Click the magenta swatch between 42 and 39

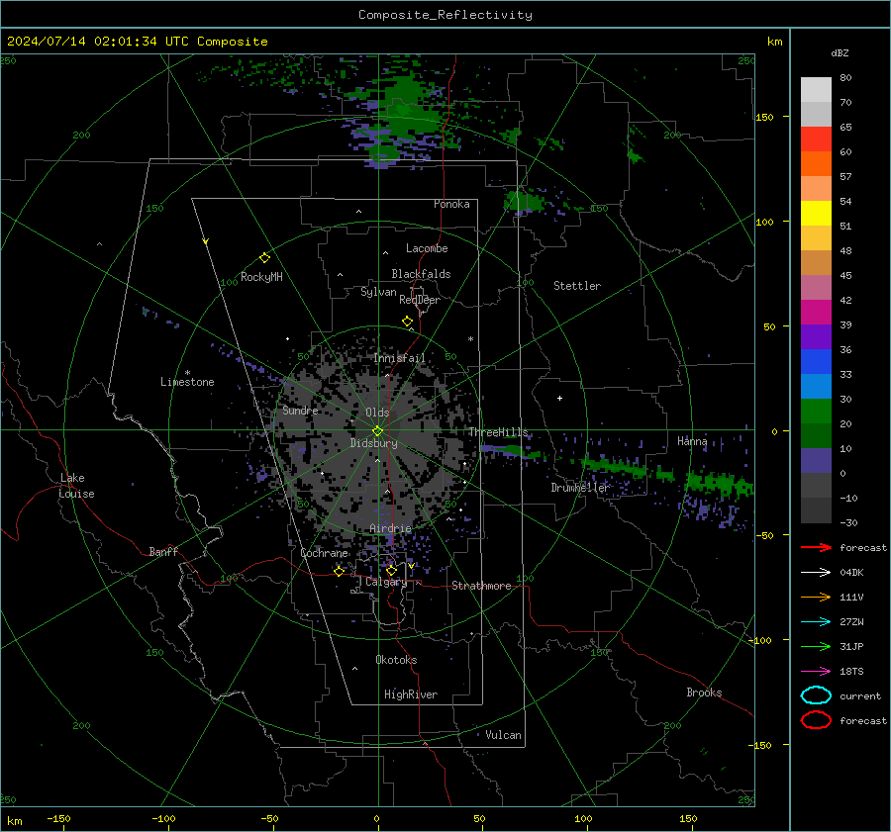point(816,312)
